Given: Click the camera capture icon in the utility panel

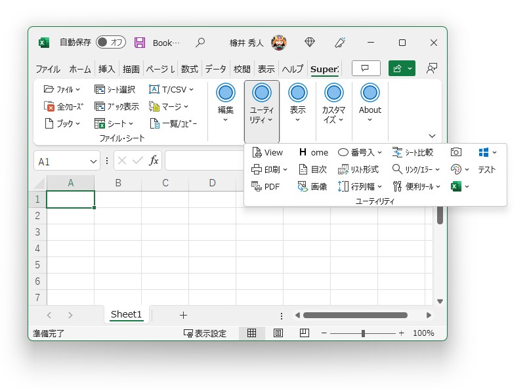Looking at the screenshot, I should (x=456, y=152).
